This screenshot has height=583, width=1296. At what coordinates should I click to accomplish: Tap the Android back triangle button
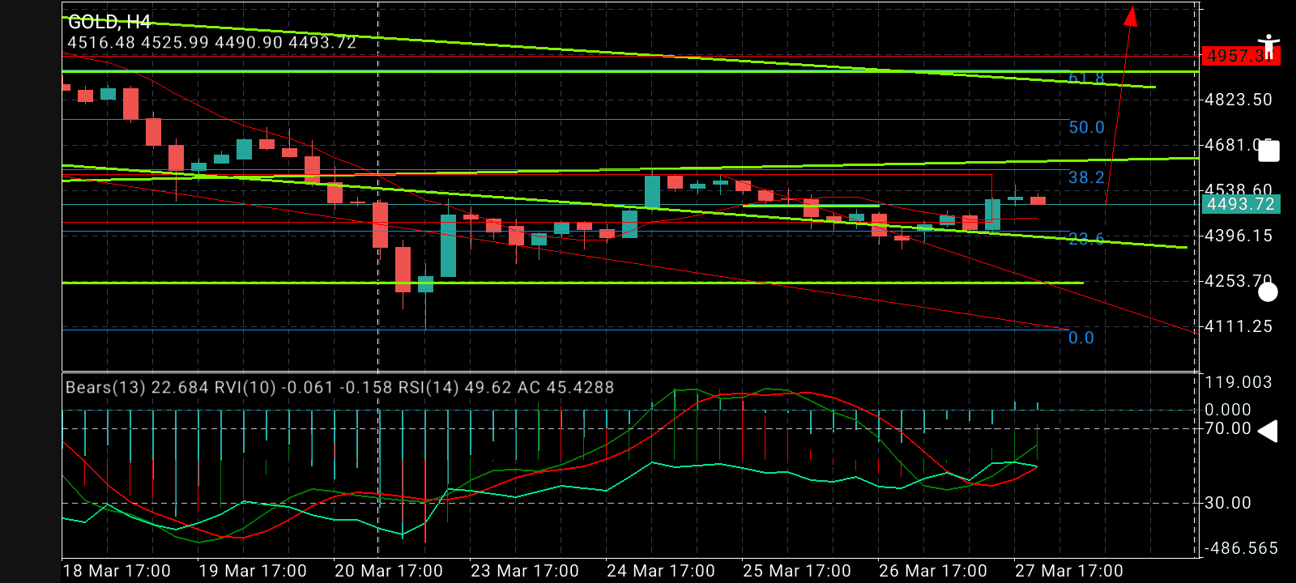tap(1268, 431)
